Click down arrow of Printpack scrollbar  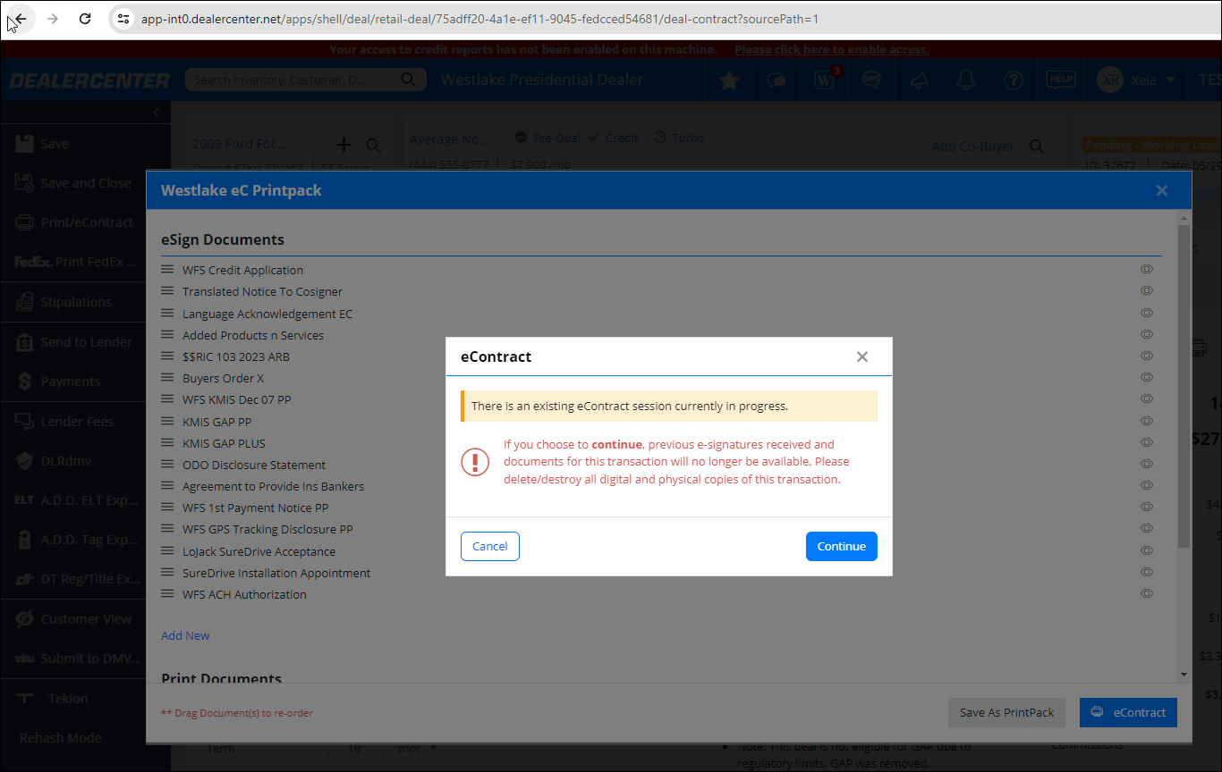(1184, 675)
